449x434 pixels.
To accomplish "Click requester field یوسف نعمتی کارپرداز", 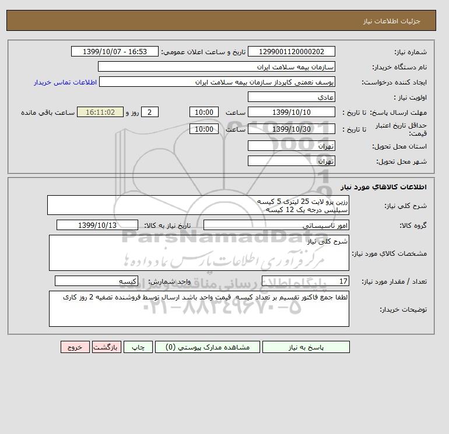I will point(217,82).
